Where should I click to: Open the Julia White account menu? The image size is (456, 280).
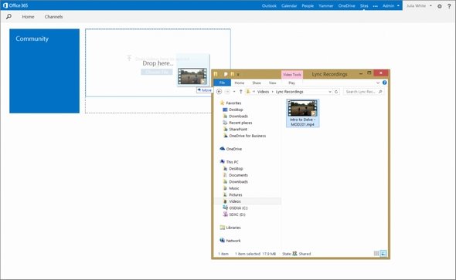418,6
